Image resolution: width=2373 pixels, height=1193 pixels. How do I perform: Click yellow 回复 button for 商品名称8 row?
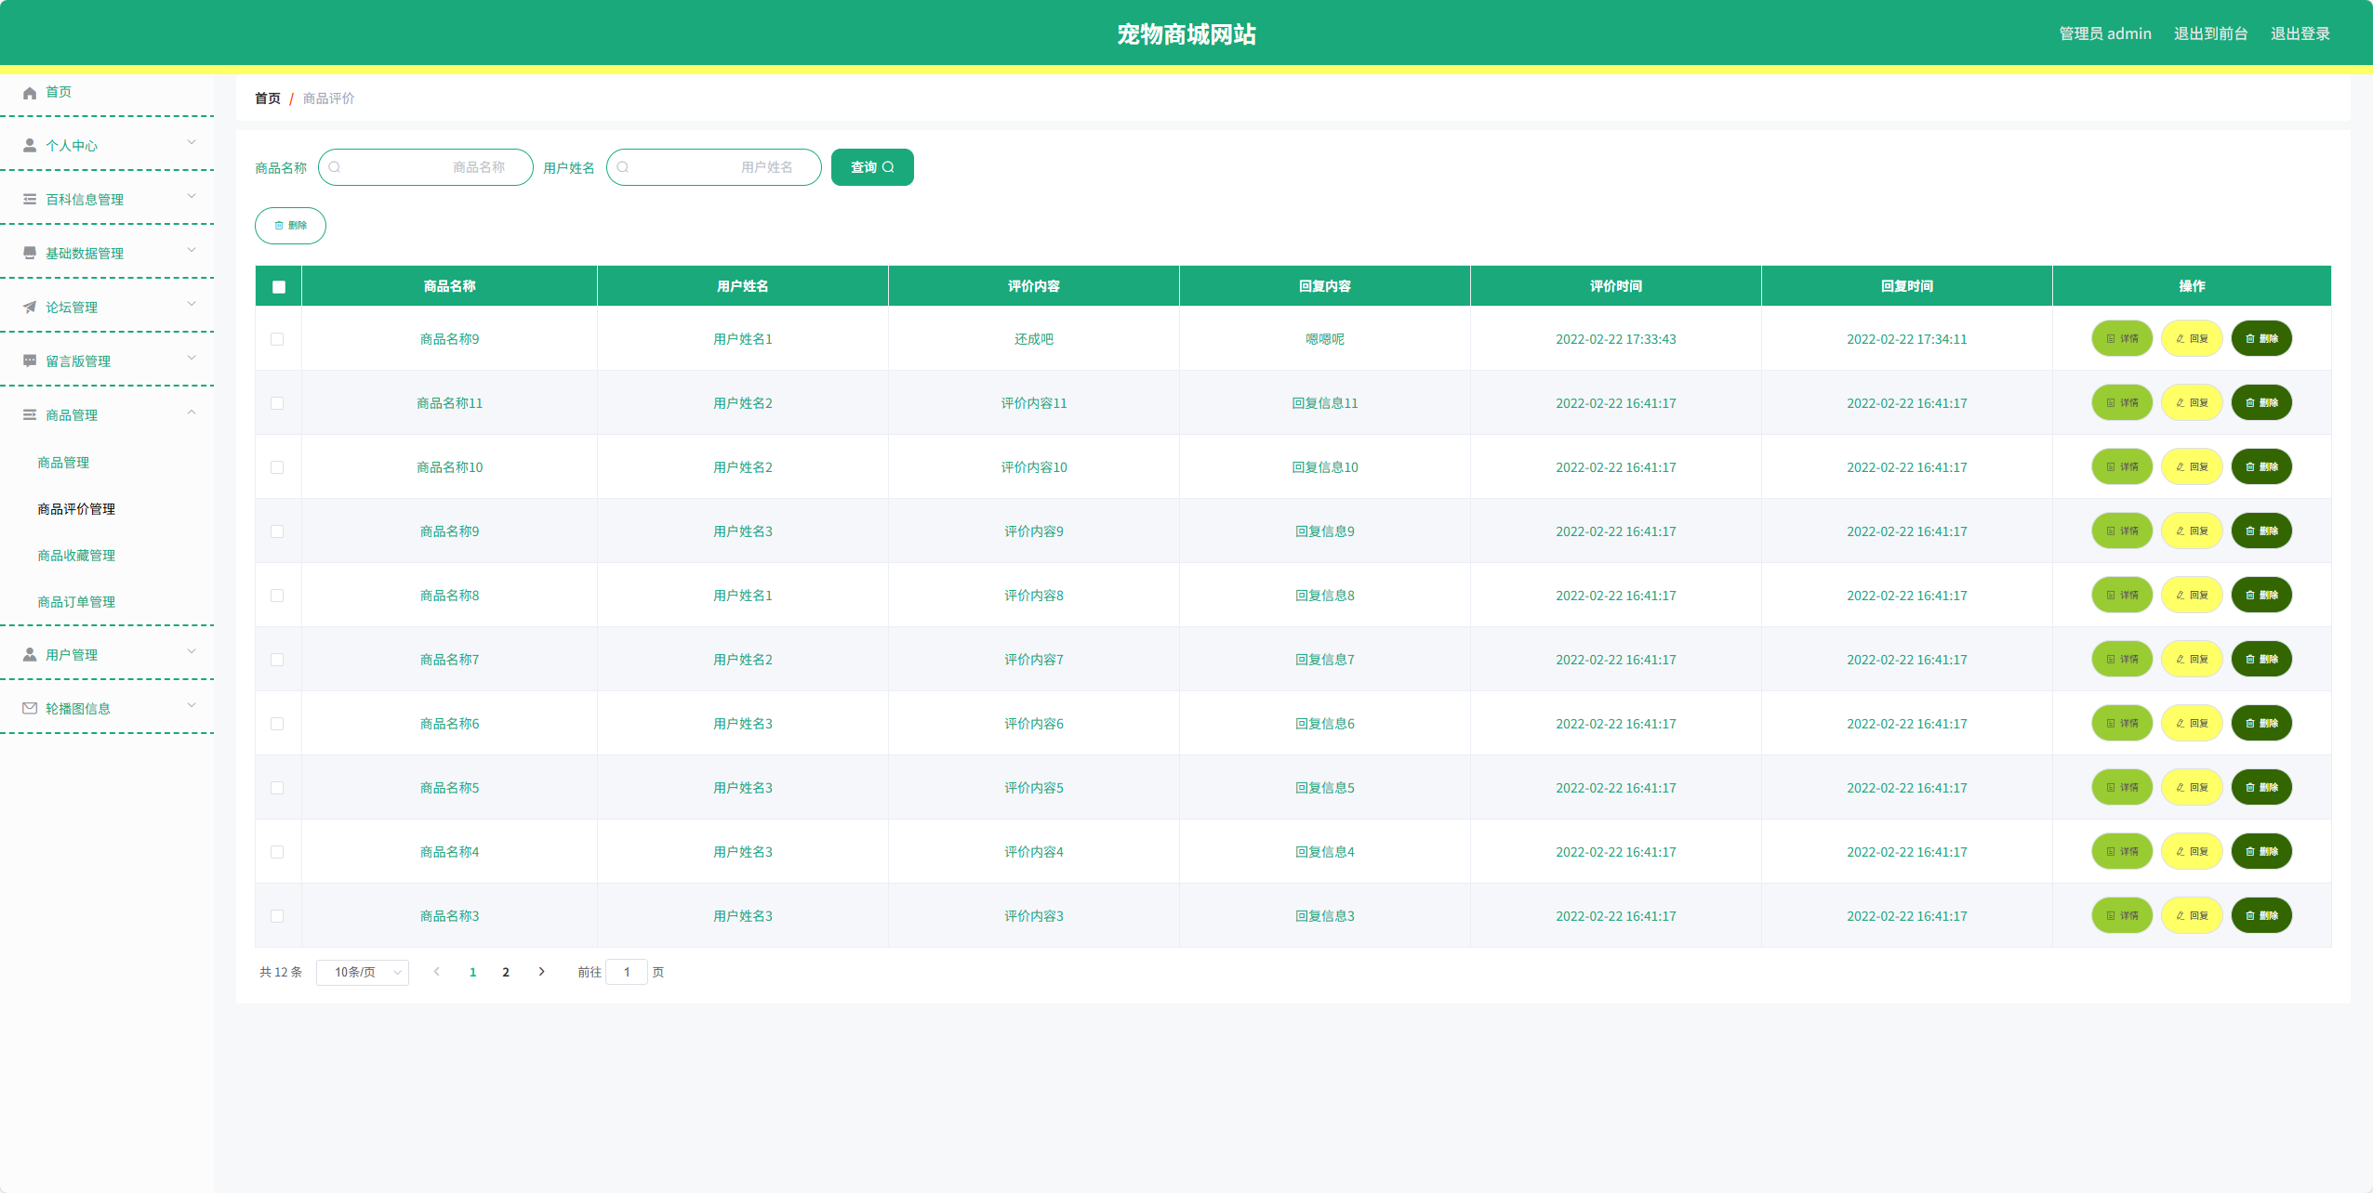coord(2192,596)
